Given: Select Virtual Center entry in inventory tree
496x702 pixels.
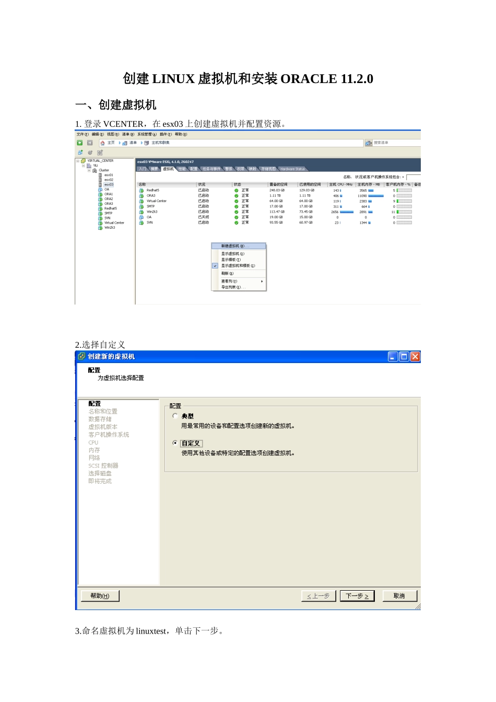Looking at the screenshot, I should point(114,223).
